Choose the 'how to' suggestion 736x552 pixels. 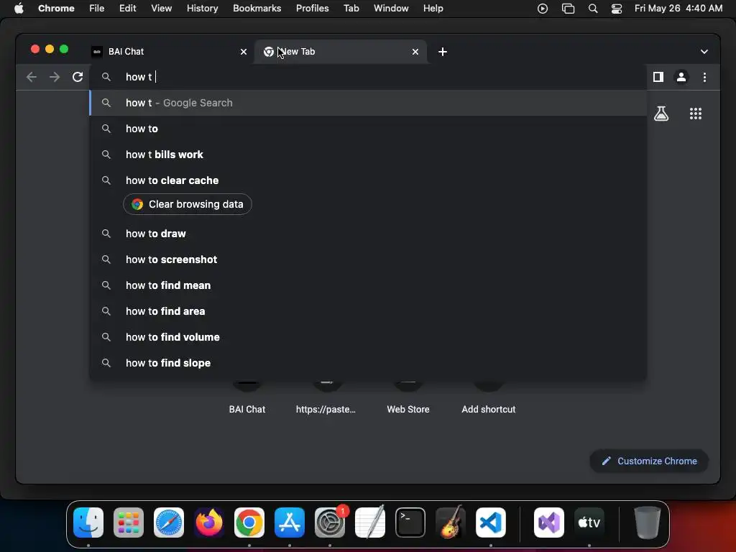[x=368, y=129]
